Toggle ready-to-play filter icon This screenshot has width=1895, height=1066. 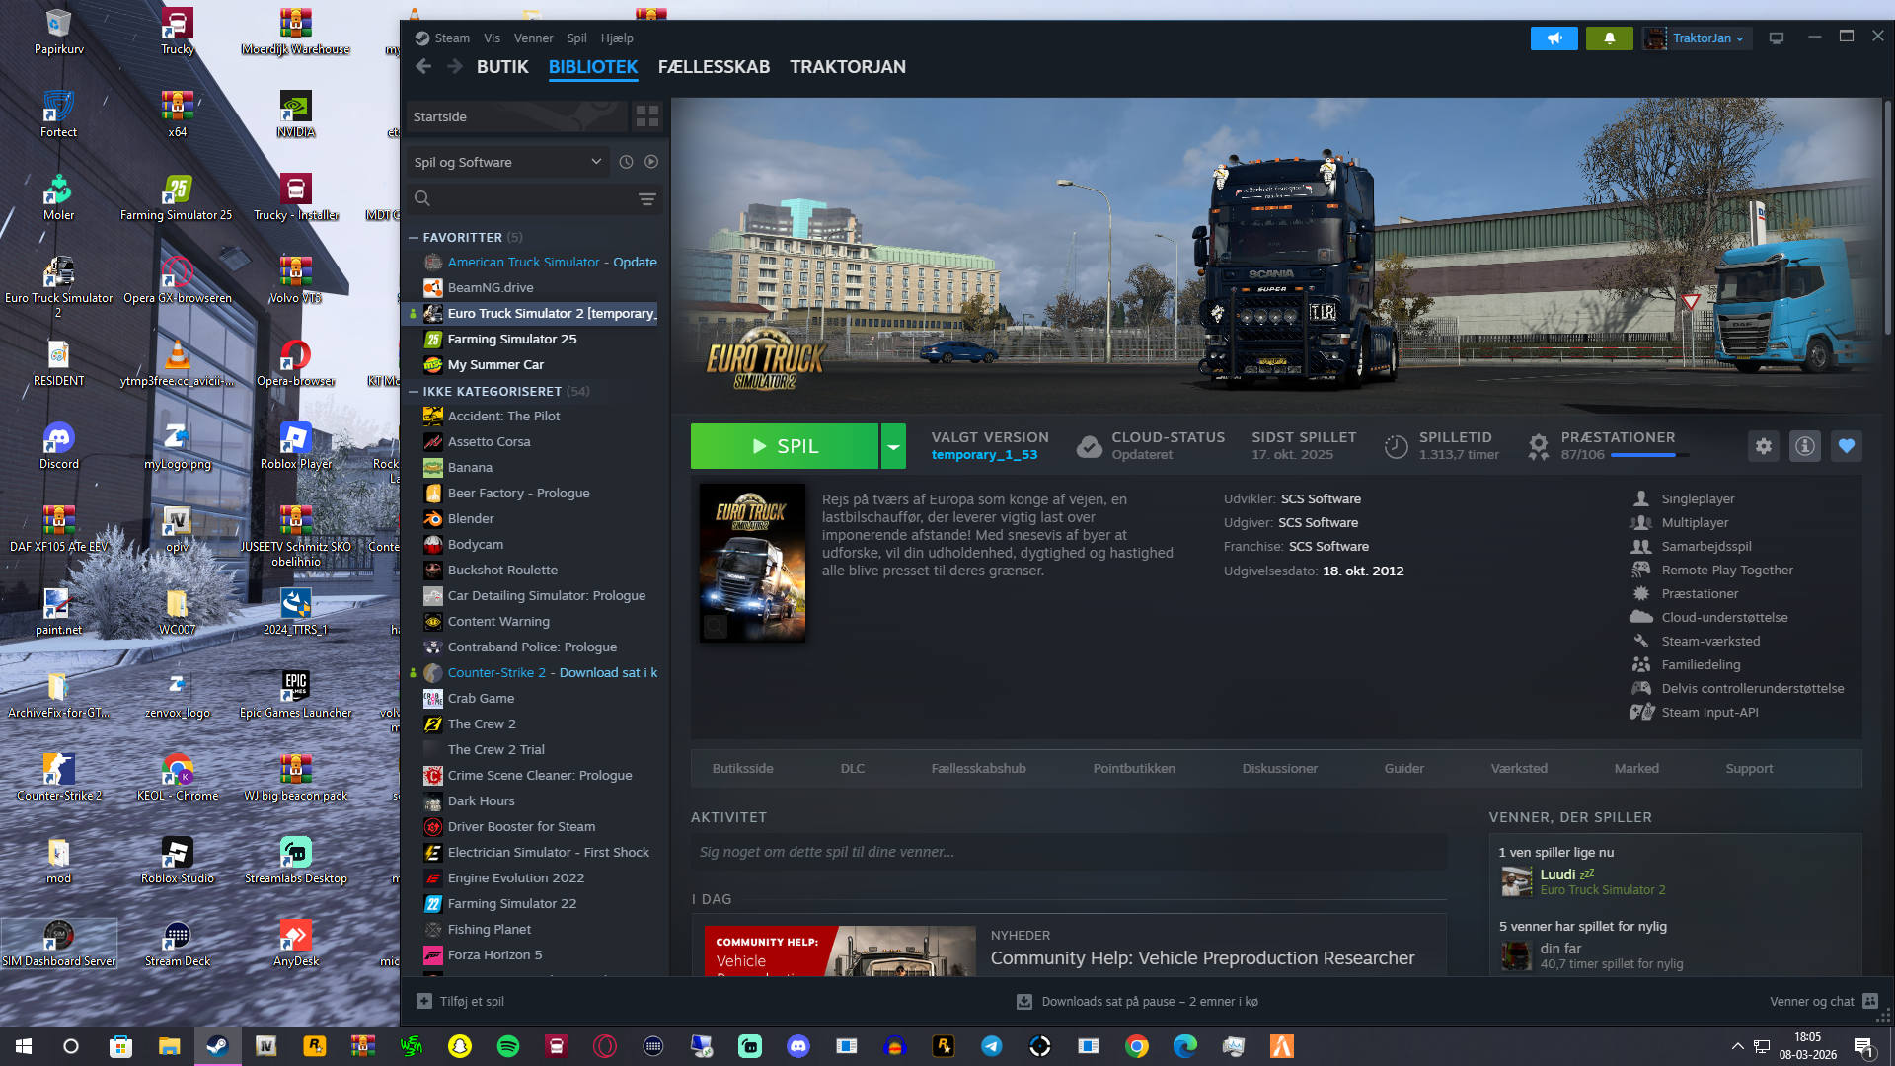[x=651, y=162]
